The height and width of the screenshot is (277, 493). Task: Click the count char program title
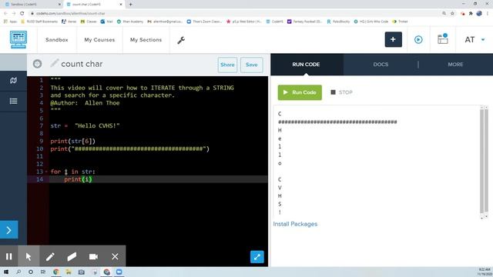(x=82, y=64)
